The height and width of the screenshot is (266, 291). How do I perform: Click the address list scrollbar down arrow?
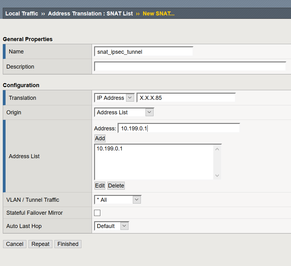[217, 175]
